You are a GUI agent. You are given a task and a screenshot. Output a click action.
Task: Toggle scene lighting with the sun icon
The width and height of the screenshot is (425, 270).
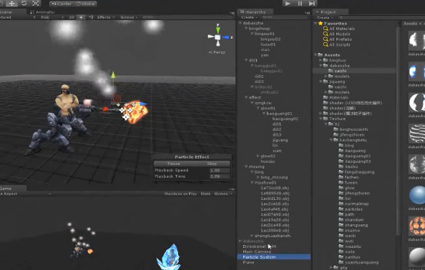[81, 17]
